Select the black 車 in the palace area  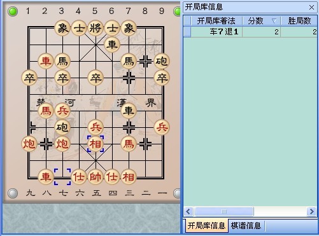[112, 45]
